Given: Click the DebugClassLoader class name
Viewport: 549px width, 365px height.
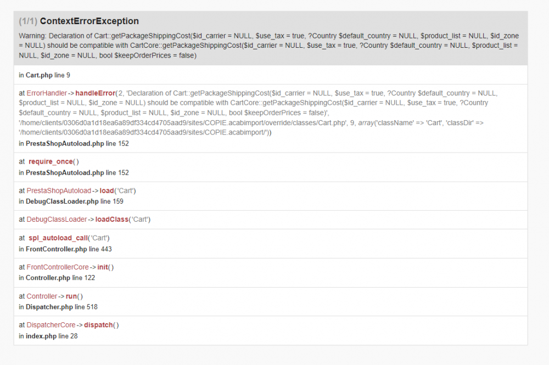Looking at the screenshot, I should point(57,220).
